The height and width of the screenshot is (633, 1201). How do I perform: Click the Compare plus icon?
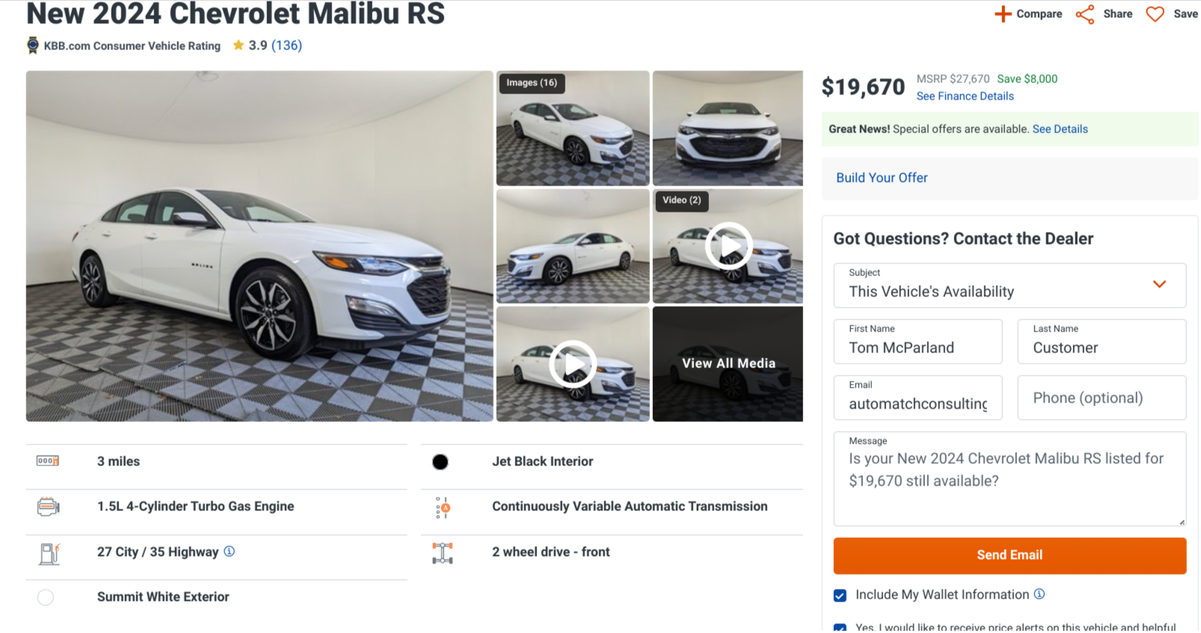coord(1003,13)
